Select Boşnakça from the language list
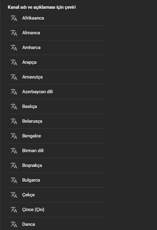This screenshot has height=230, width=157. (56, 165)
